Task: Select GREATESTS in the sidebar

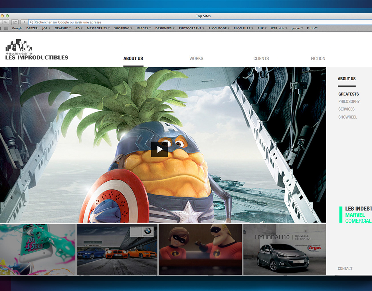Action: coord(349,94)
